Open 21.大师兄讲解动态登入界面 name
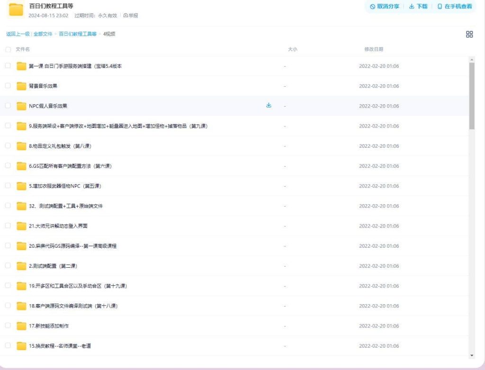Image resolution: width=485 pixels, height=370 pixels. [x=58, y=226]
